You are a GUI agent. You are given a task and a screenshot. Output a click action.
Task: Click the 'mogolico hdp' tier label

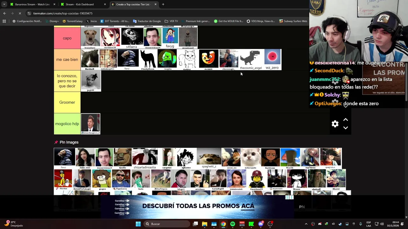67,124
